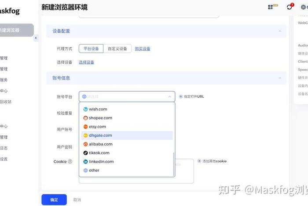Image resolution: width=308 pixels, height=206 pixels.
Task: Click the linkedin.com logo icon
Action: pyautogui.click(x=85, y=162)
